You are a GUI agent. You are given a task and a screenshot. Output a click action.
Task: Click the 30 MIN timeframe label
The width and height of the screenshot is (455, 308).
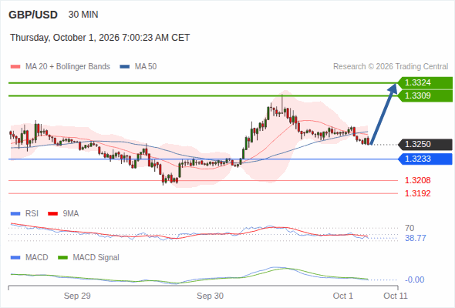(83, 15)
